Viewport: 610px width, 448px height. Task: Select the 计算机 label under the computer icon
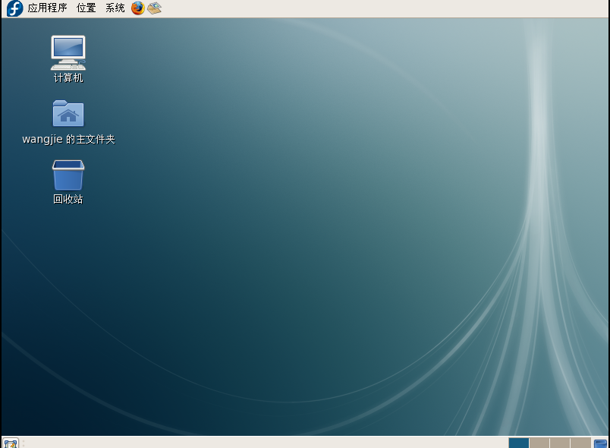coord(68,77)
